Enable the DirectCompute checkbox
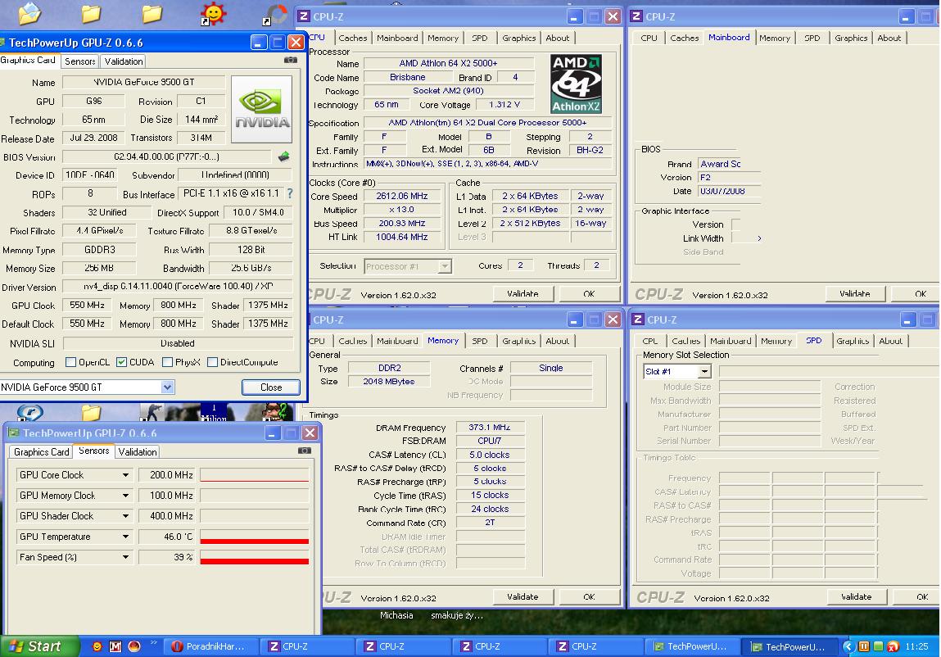The height and width of the screenshot is (657, 941). click(x=212, y=362)
